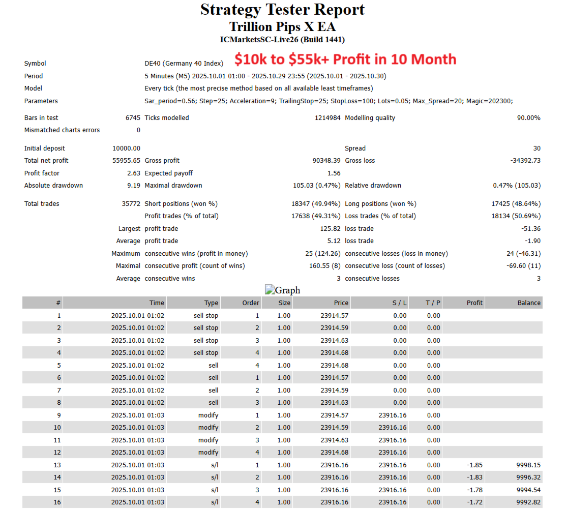
Task: Click the Price column header
Action: pyautogui.click(x=341, y=303)
